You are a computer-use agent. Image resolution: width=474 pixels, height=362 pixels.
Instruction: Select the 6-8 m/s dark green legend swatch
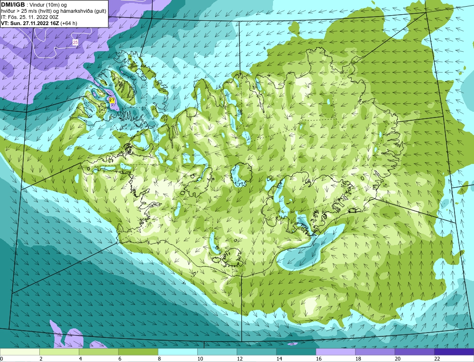tap(138, 352)
